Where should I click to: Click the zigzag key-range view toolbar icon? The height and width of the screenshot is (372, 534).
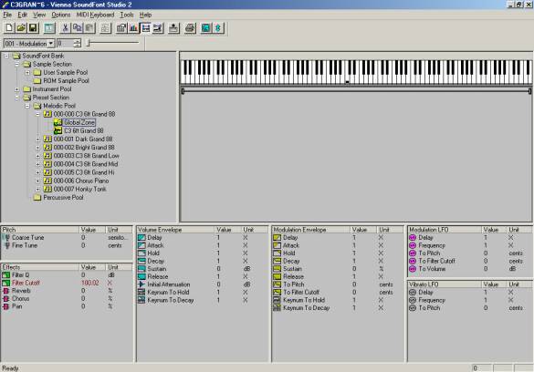point(158,28)
